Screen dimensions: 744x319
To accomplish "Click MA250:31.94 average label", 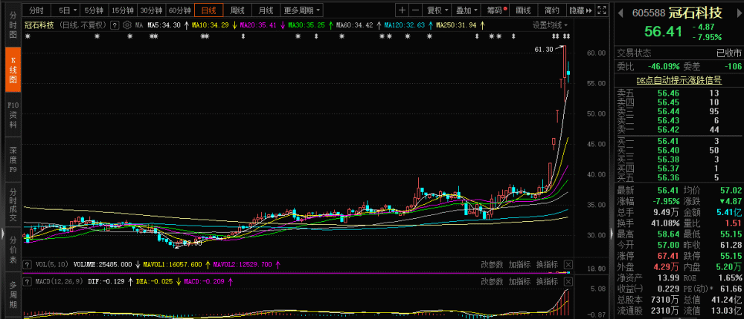I will (457, 25).
